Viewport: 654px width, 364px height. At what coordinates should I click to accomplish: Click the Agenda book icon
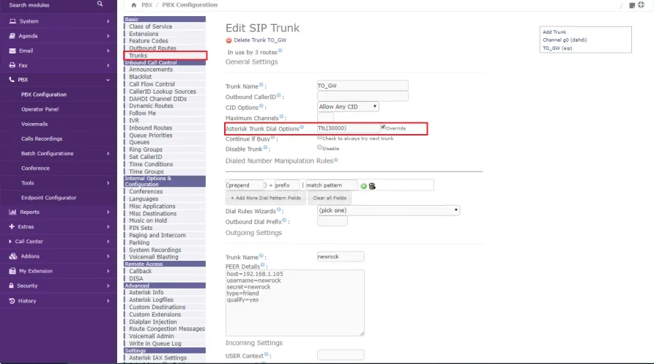tap(12, 36)
